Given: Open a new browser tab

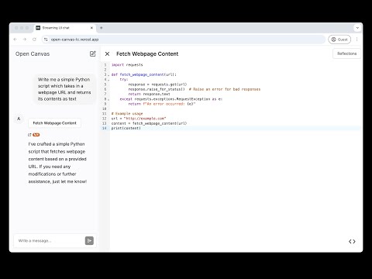Looking at the screenshot, I should [102, 28].
